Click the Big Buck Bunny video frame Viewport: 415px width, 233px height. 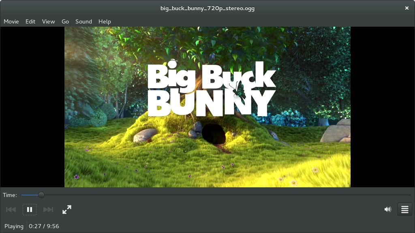tap(207, 107)
